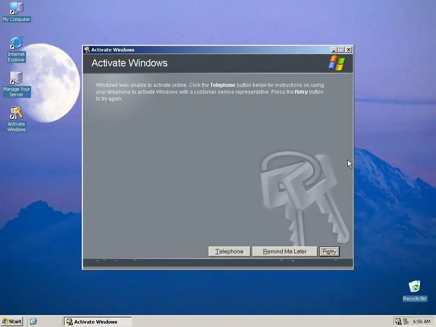Screen dimensions: 436x327
Task: Select the Recycle Bin icon
Action: tap(415, 290)
